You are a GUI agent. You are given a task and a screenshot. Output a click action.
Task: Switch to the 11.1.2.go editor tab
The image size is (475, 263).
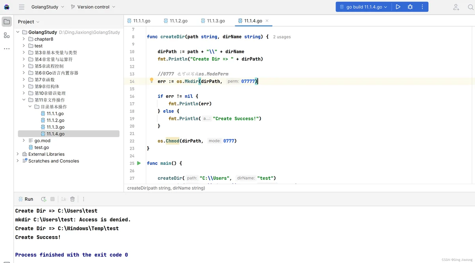[176, 21]
